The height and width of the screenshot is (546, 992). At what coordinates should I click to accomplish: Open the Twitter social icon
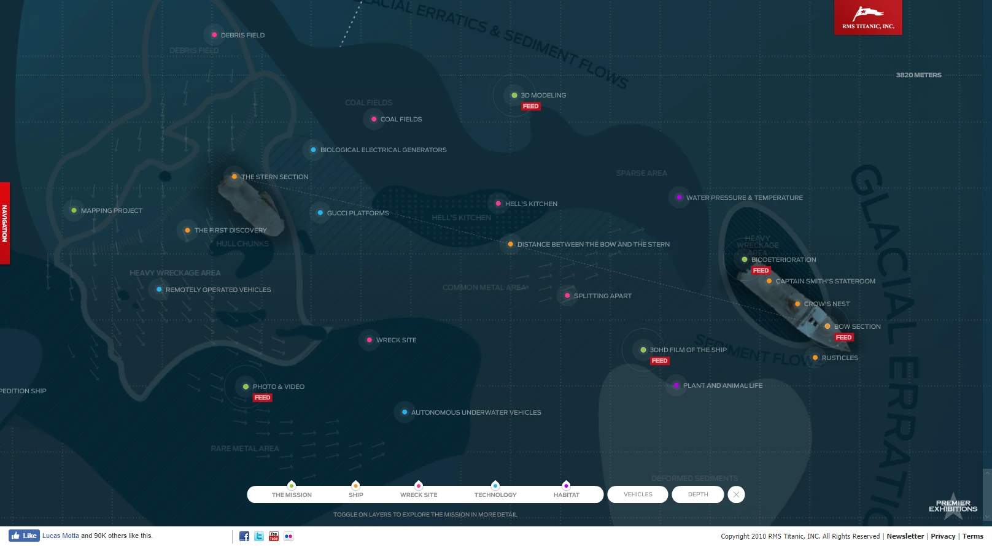[259, 536]
